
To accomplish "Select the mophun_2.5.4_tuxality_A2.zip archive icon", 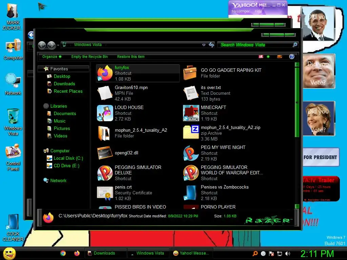I will [191, 132].
